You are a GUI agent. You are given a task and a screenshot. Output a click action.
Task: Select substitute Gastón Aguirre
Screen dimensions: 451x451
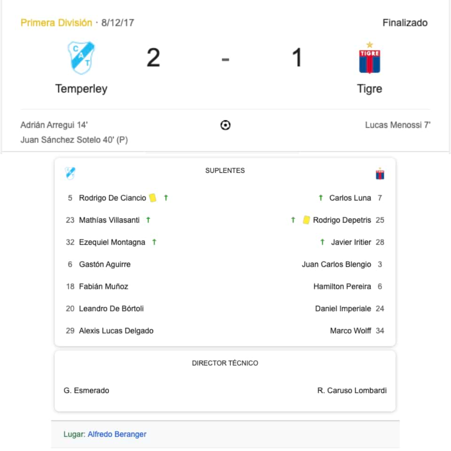[105, 264]
